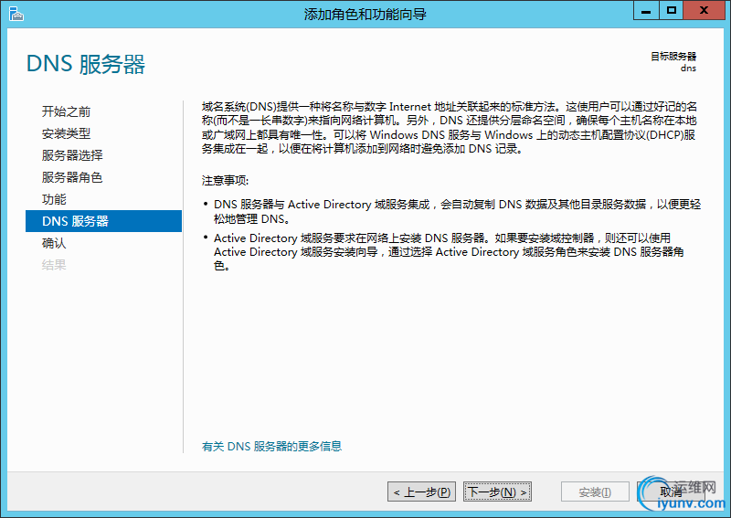This screenshot has height=518, width=731.
Task: Go to 确认 step
Action: click(54, 243)
